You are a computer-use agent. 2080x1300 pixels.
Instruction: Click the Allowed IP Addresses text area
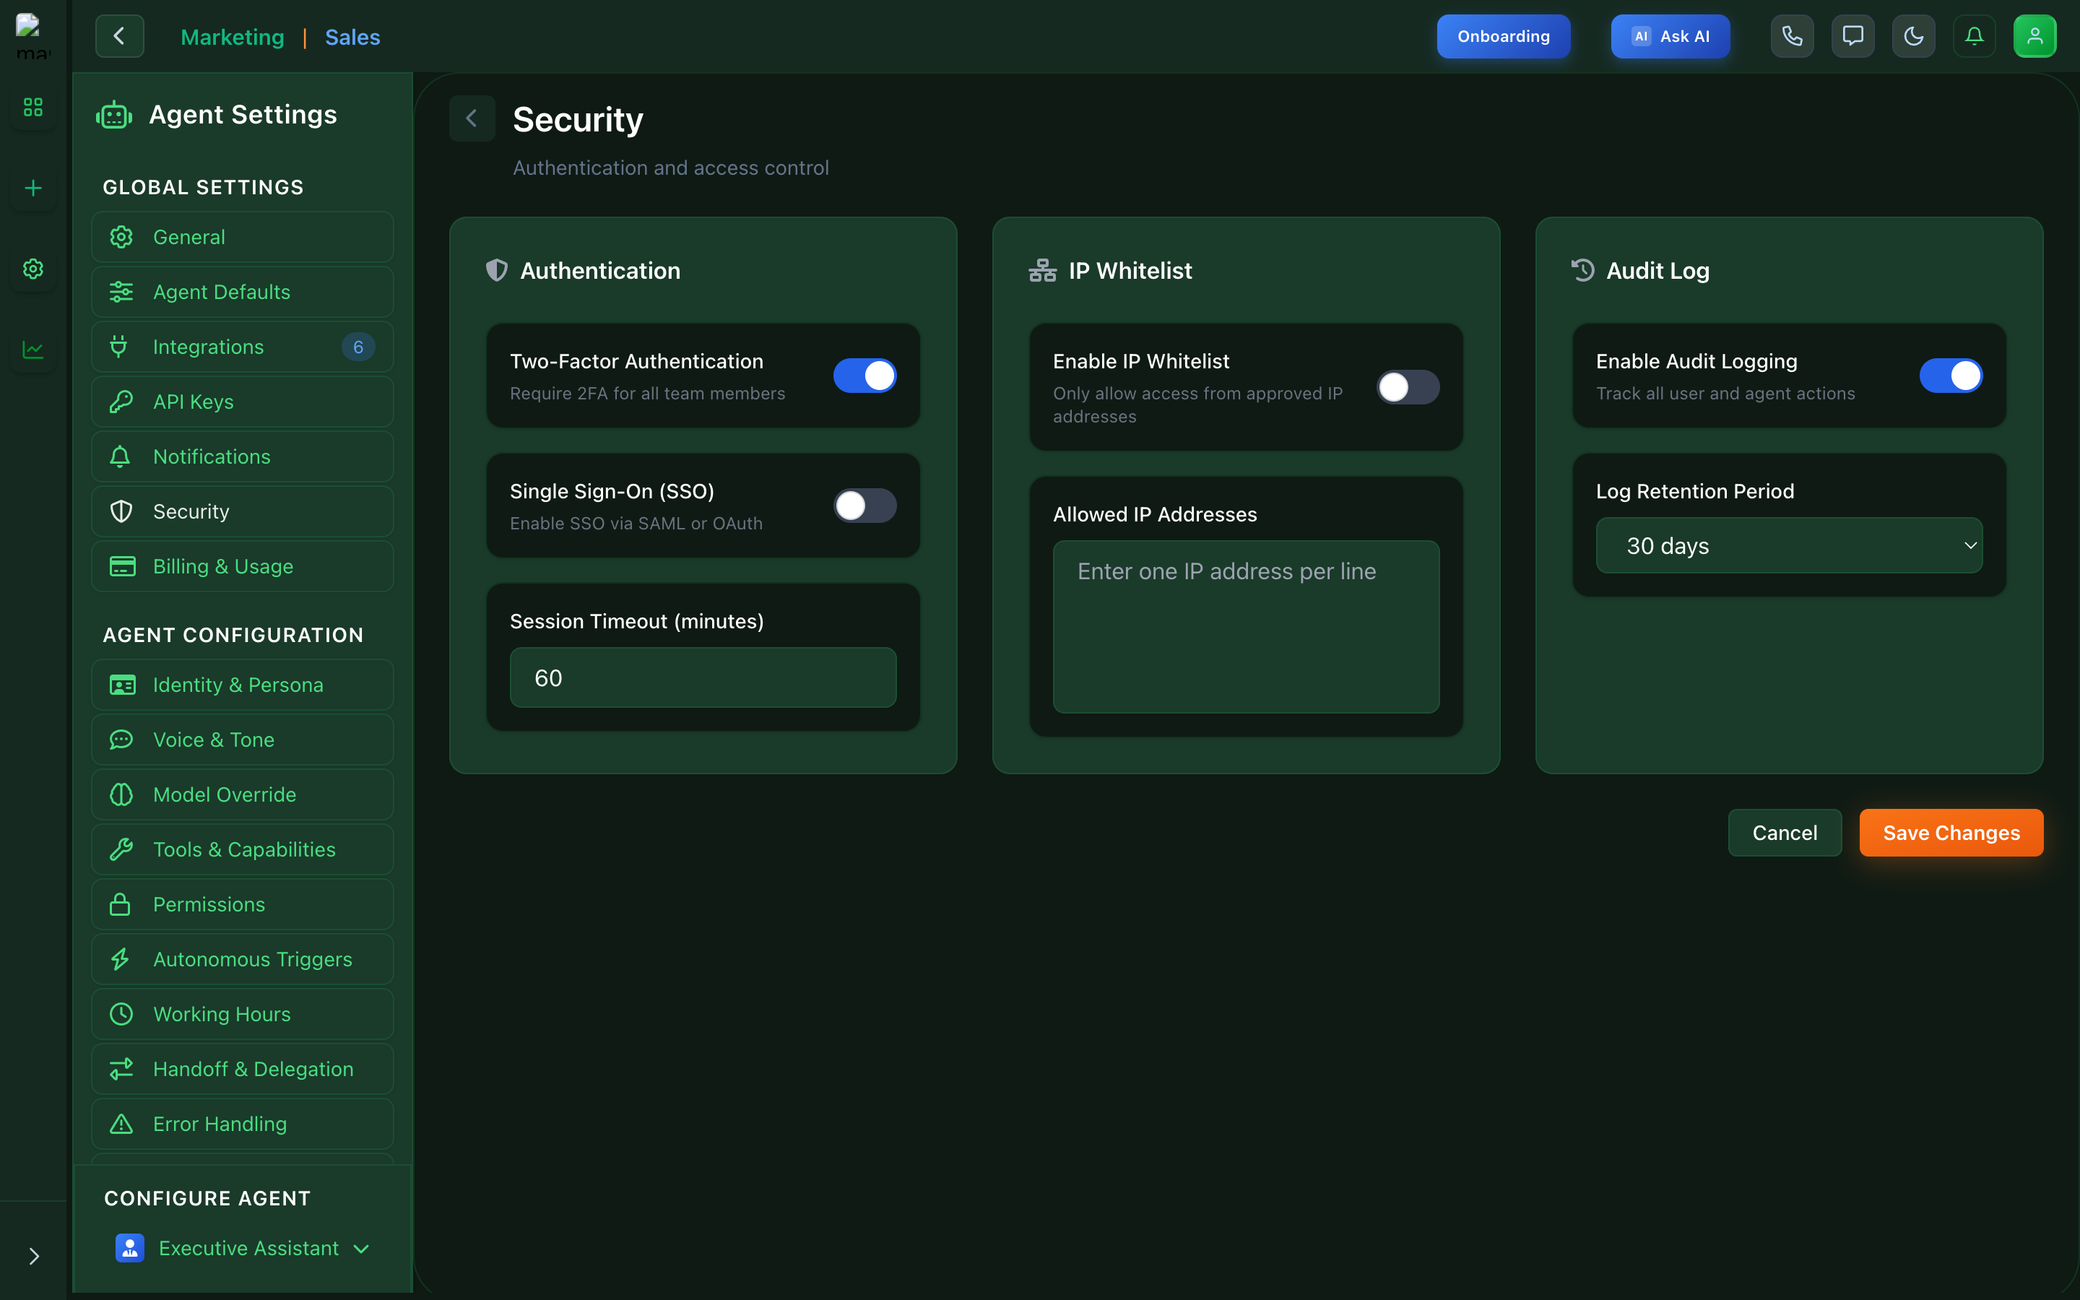point(1245,626)
